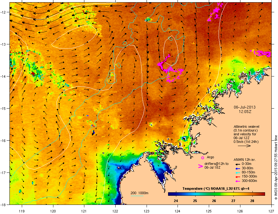Screen dimensions: 278x214
Task: Click the drifters@12h to label
Action: tap(216, 164)
